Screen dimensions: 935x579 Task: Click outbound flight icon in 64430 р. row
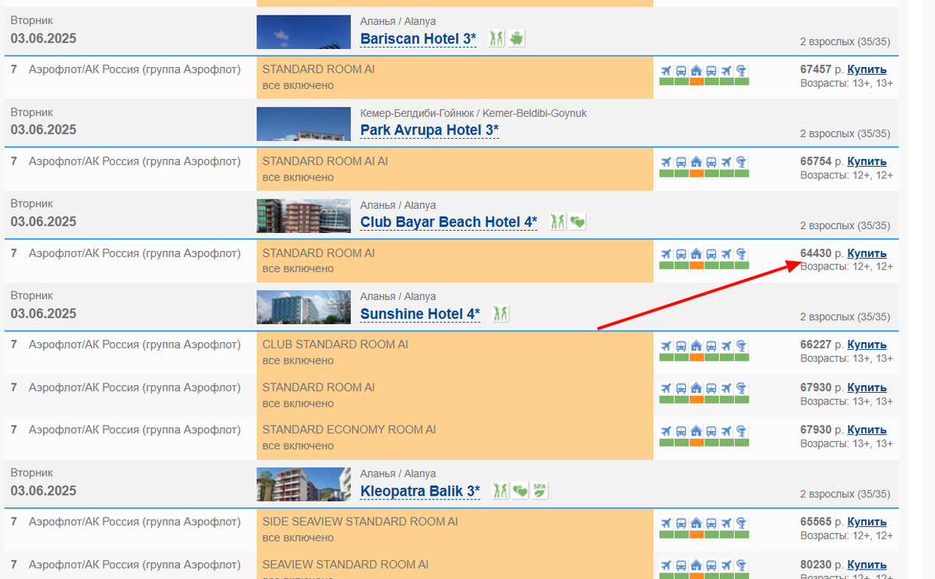coord(666,255)
